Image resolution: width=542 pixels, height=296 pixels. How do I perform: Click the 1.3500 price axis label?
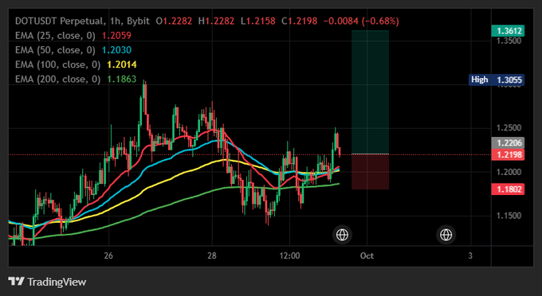point(509,41)
